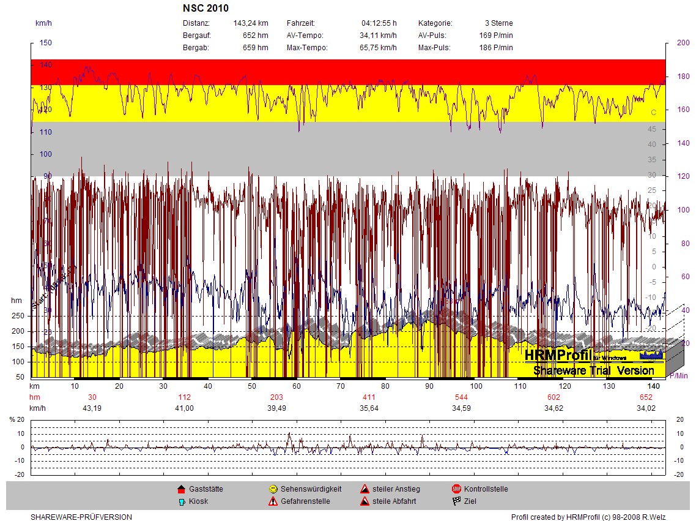Click the AV-Tempo 34,11 km/h value
This screenshot has height=521, width=696.
(378, 36)
